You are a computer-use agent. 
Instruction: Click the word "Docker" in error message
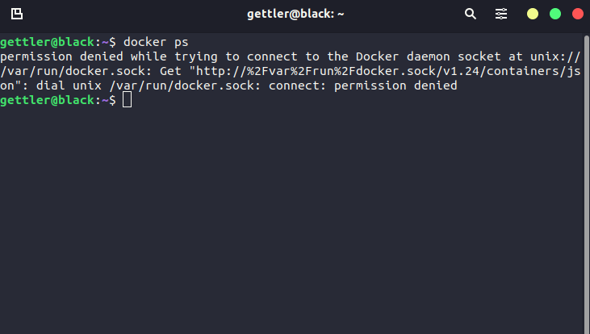[x=377, y=56]
